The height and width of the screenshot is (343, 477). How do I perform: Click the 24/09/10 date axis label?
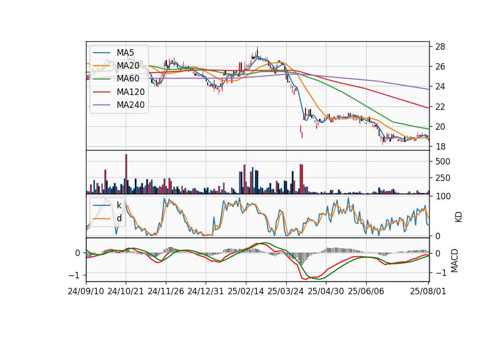[x=86, y=291]
